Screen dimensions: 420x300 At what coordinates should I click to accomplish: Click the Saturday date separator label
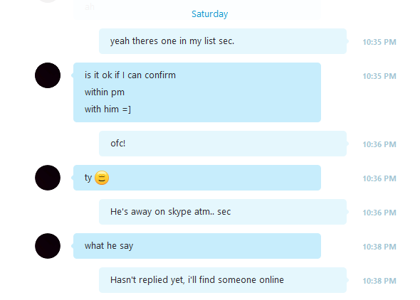pyautogui.click(x=209, y=14)
